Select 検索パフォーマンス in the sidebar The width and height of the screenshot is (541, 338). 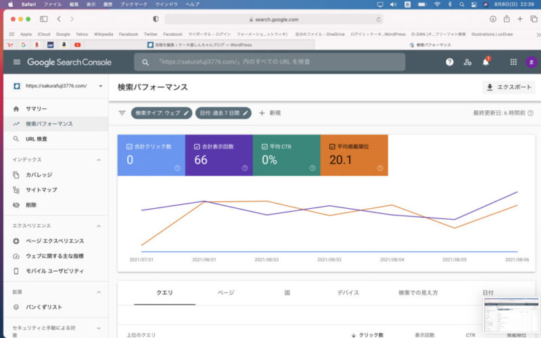coord(56,124)
